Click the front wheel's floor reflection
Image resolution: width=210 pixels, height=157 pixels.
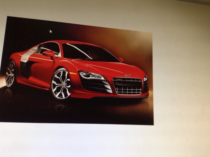61,108
